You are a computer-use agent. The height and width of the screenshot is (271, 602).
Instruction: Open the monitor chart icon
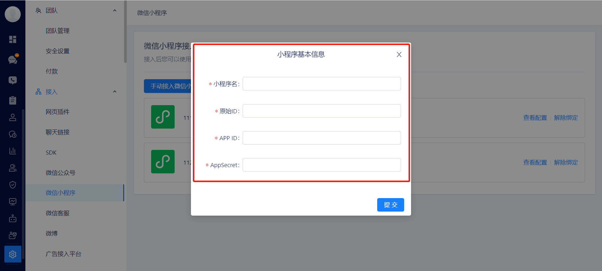click(13, 202)
